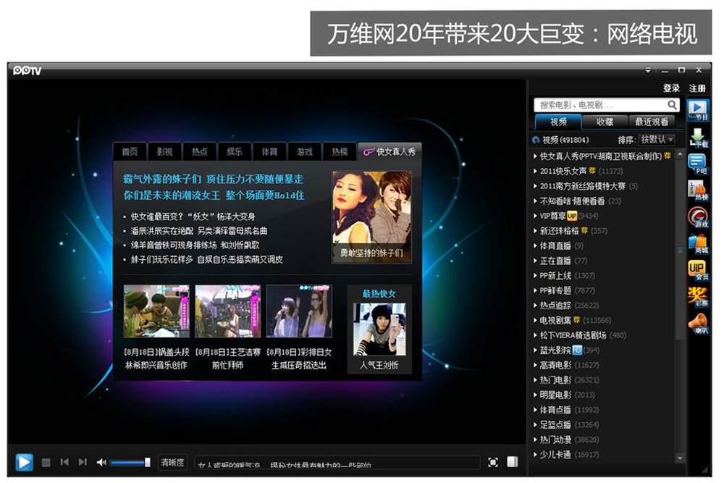Toggle fullscreen mode icon
The image size is (724, 483).
click(x=493, y=462)
